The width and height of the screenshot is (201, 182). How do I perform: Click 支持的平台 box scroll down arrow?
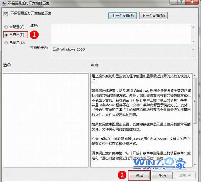tap(193, 56)
